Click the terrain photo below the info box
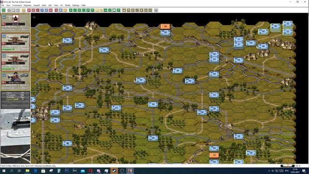The image size is (309, 174). coord(15,136)
